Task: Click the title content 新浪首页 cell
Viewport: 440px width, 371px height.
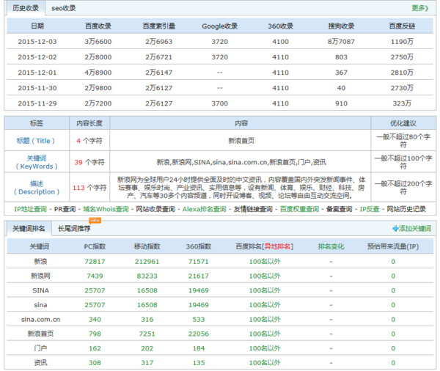Action: tap(241, 141)
